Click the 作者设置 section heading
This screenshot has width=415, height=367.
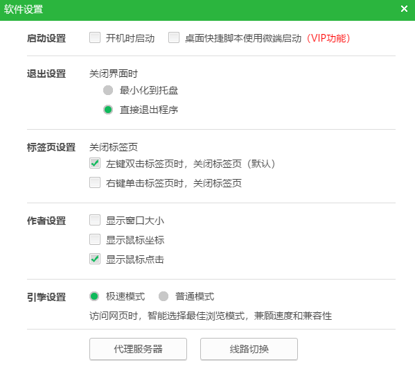[46, 221]
